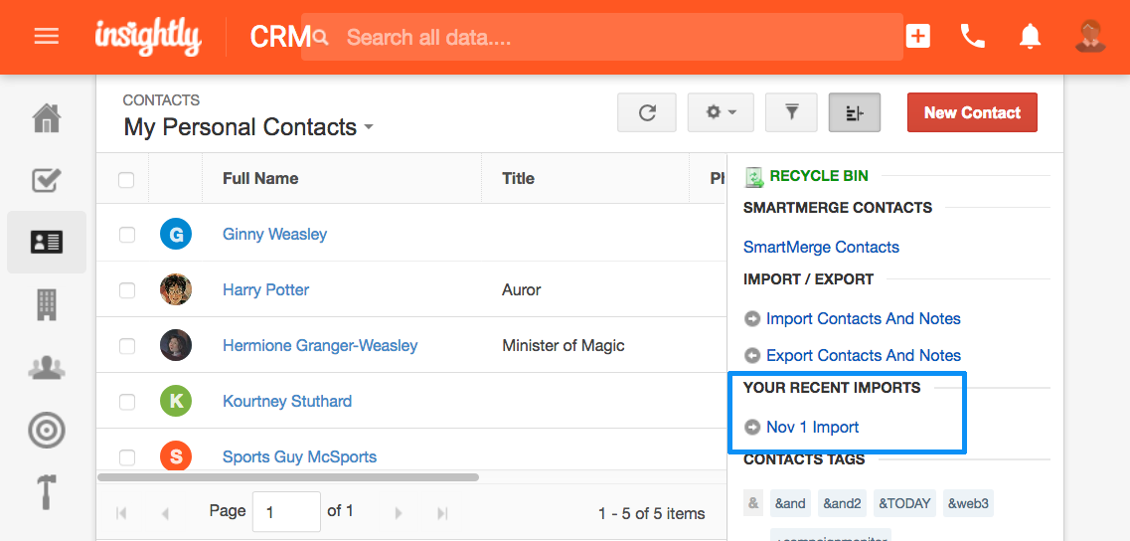Jump to the last page arrow

pos(442,513)
